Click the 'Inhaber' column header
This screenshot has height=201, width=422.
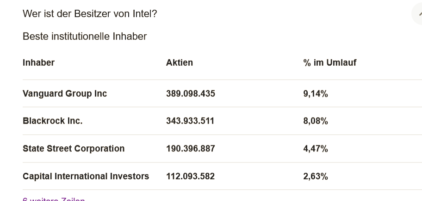pyautogui.click(x=38, y=63)
